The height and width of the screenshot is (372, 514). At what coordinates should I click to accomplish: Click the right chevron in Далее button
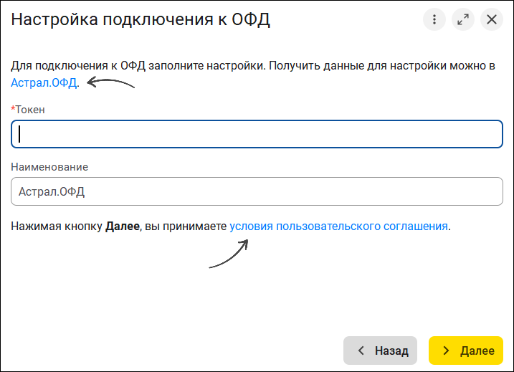coord(446,350)
